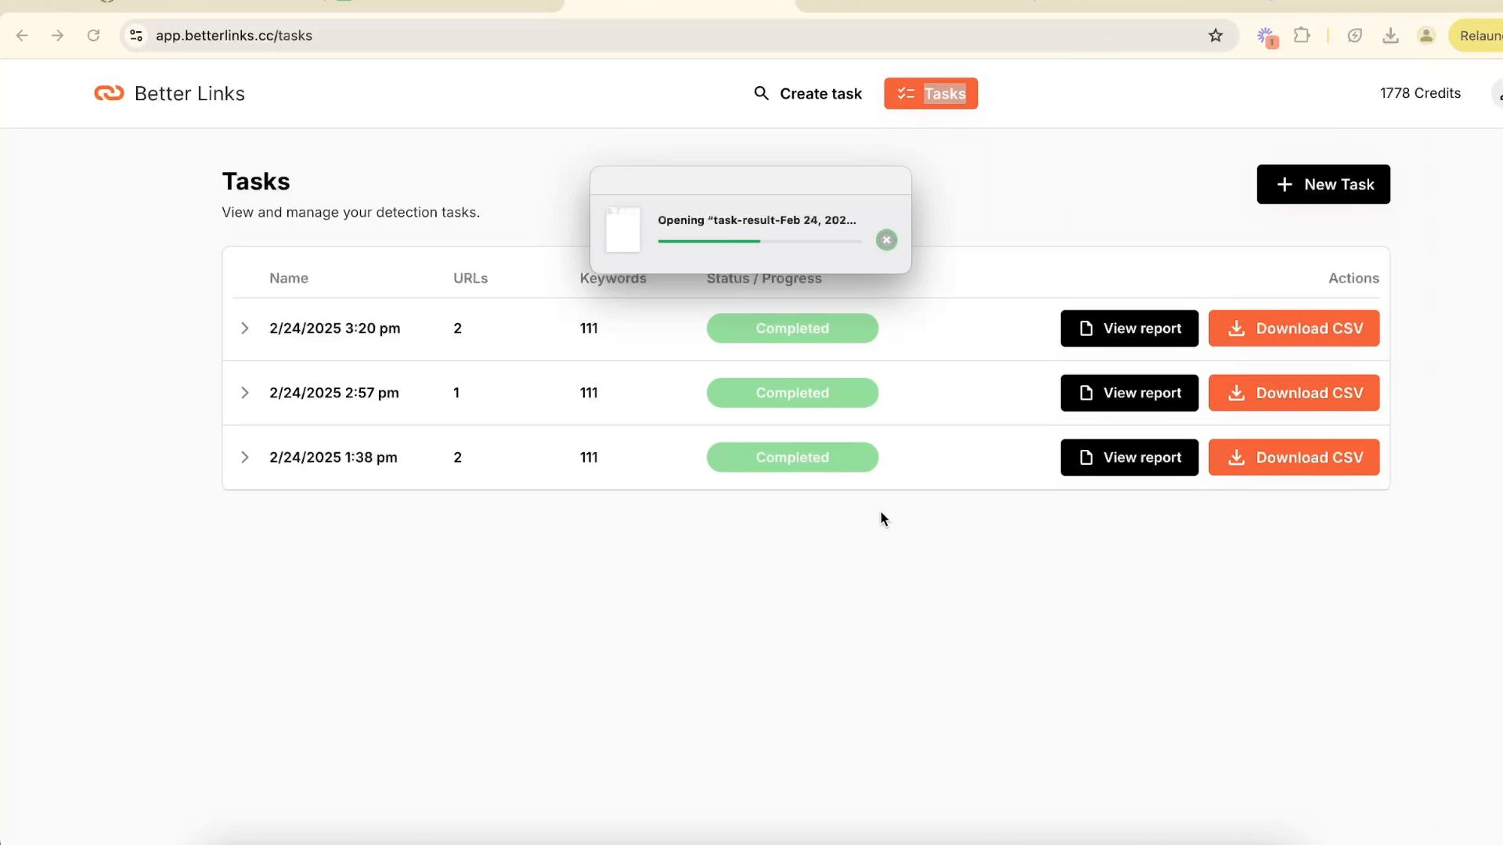
Task: Open the browser profile avatar icon
Action: [1426, 35]
